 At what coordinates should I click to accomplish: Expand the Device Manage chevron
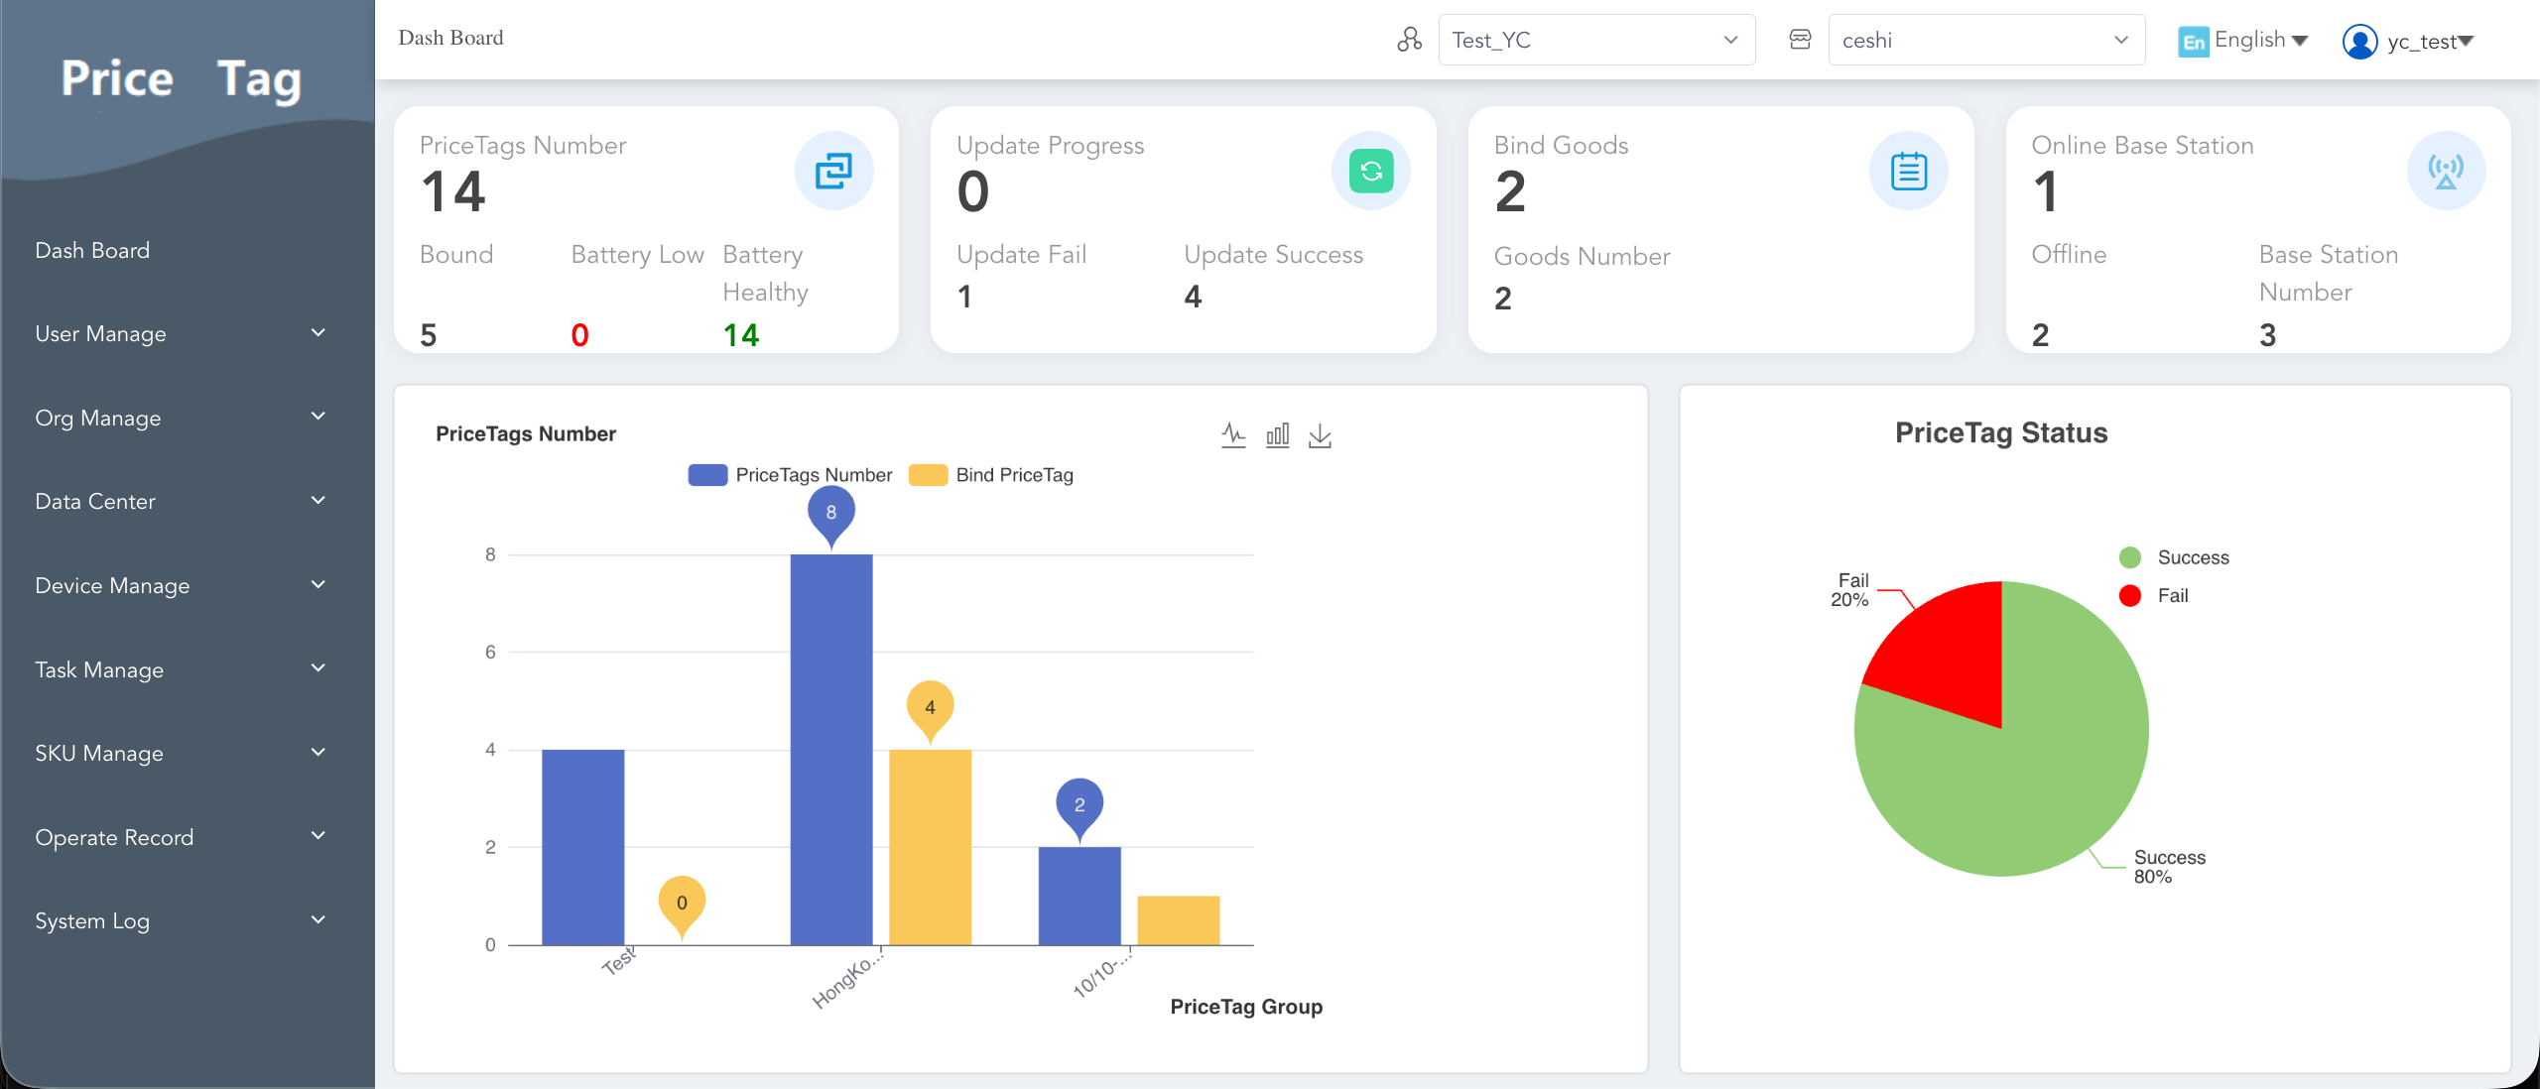click(x=318, y=585)
